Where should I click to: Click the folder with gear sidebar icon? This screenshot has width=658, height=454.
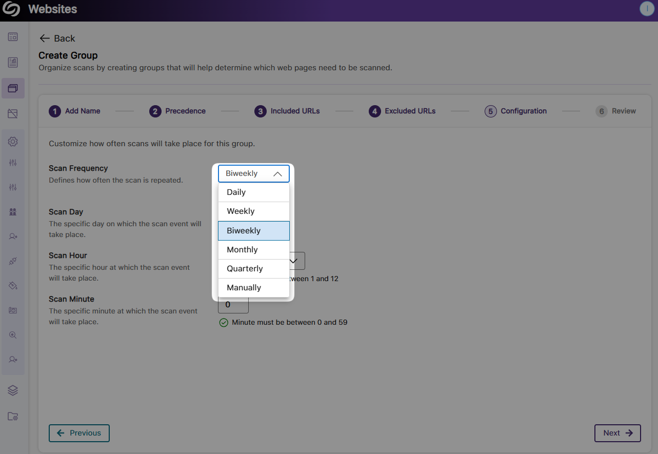coord(13,417)
